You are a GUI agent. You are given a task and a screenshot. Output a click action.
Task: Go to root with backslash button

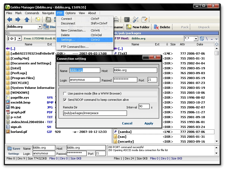tap(207, 39)
